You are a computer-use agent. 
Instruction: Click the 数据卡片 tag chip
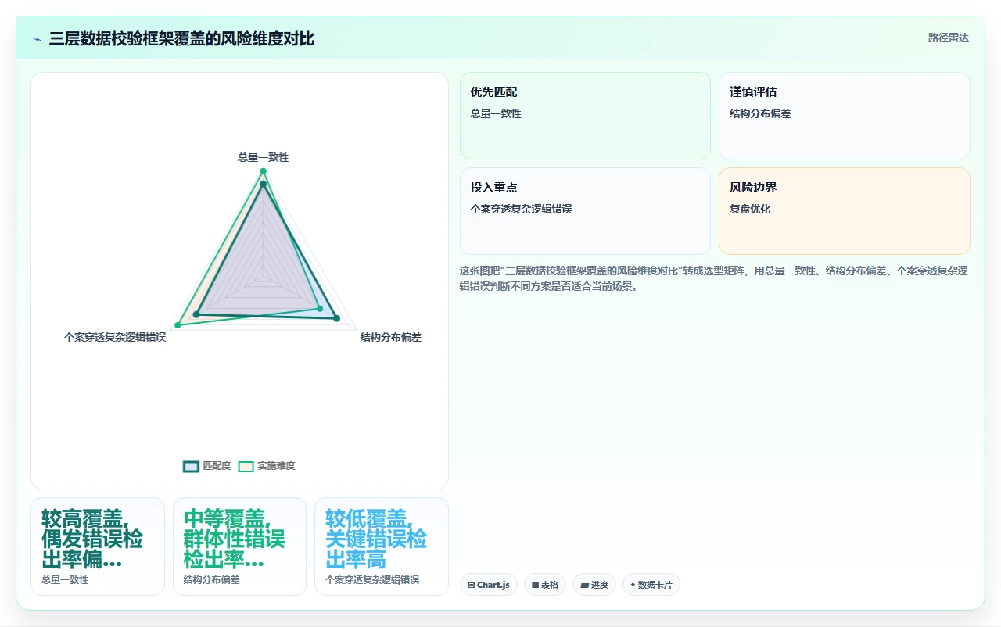coord(651,585)
